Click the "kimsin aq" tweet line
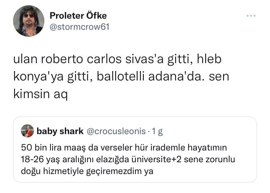The height and width of the screenshot is (193, 270). (x=40, y=95)
